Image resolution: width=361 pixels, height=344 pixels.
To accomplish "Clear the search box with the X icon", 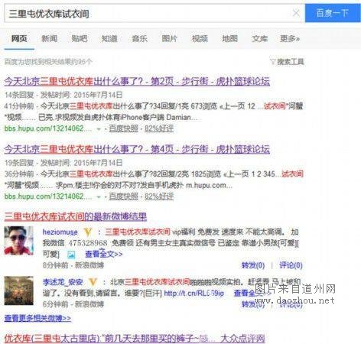I will pyautogui.click(x=296, y=13).
